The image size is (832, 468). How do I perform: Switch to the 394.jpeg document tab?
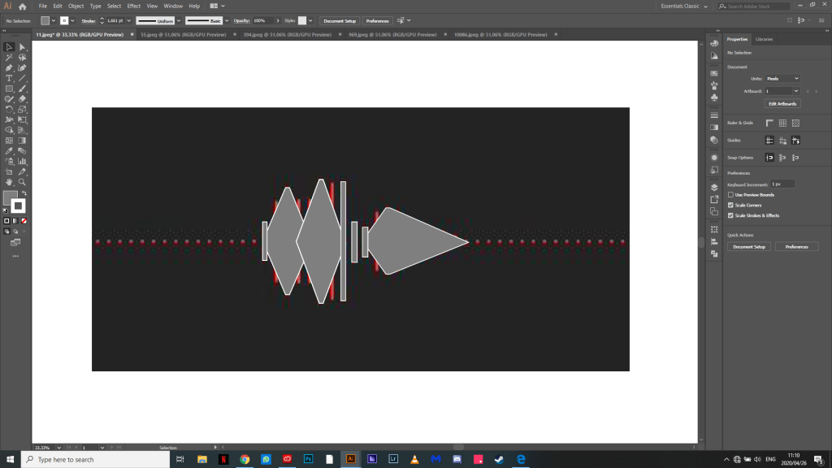click(284, 35)
